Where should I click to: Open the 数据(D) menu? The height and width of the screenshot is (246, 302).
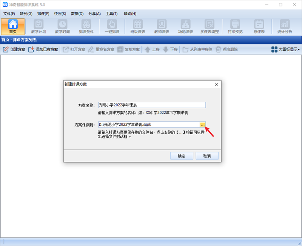[77, 14]
